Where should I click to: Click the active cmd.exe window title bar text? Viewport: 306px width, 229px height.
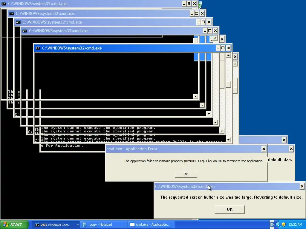[x=72, y=48]
